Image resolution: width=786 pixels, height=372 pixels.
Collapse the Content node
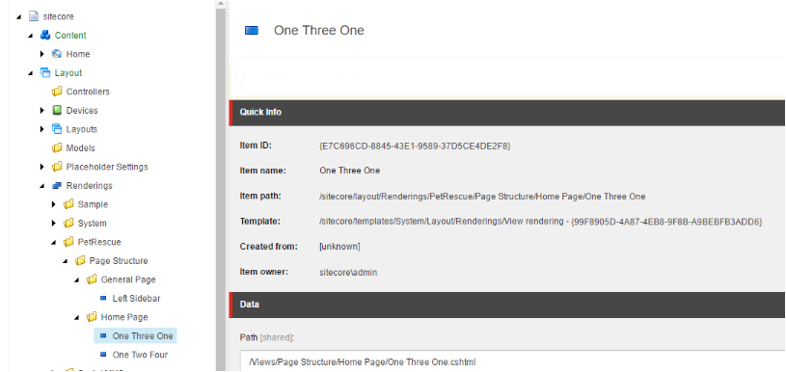coord(31,36)
